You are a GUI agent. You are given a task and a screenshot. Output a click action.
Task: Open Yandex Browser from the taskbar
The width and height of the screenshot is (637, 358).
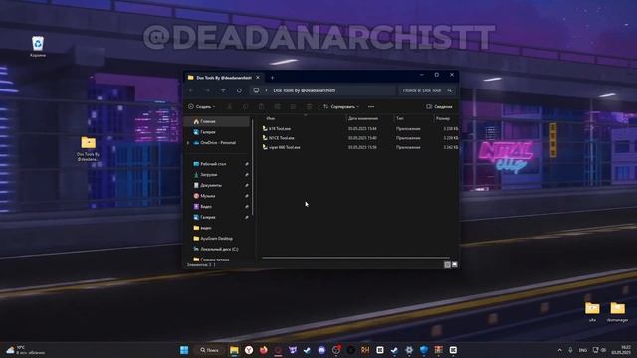pyautogui.click(x=249, y=350)
